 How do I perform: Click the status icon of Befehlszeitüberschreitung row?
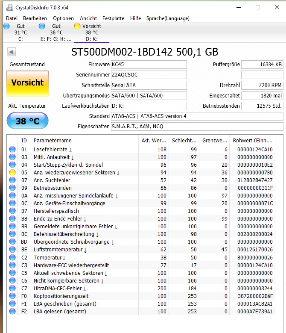coord(12,234)
